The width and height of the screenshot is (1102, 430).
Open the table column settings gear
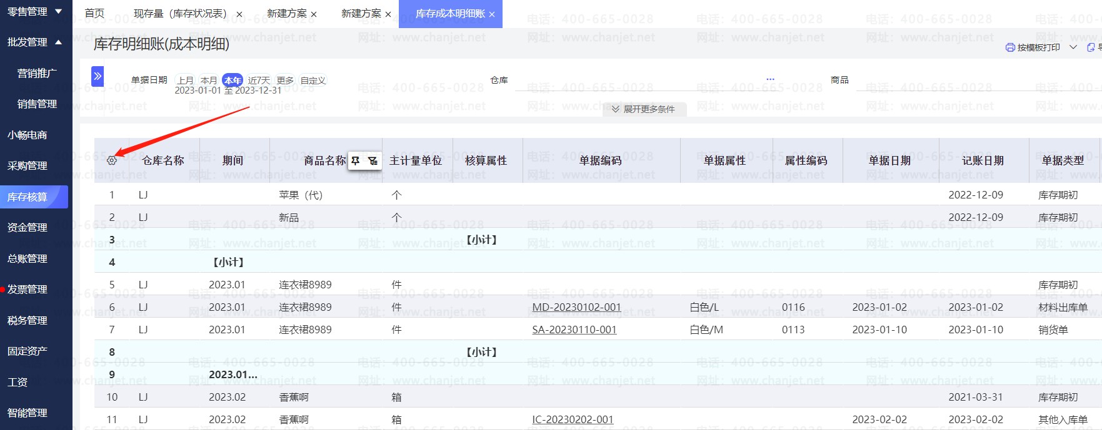coord(112,160)
